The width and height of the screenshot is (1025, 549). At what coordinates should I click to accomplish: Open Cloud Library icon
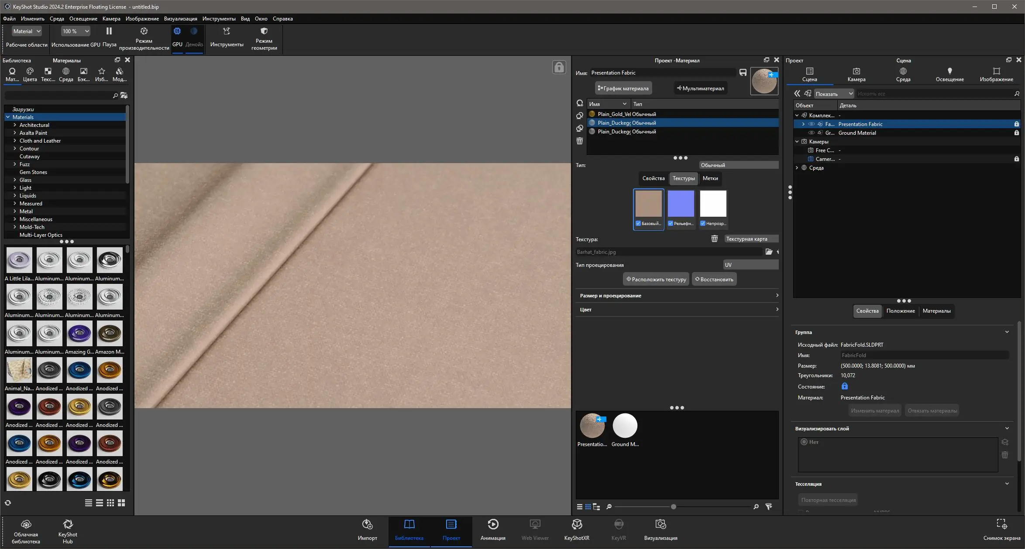26,525
